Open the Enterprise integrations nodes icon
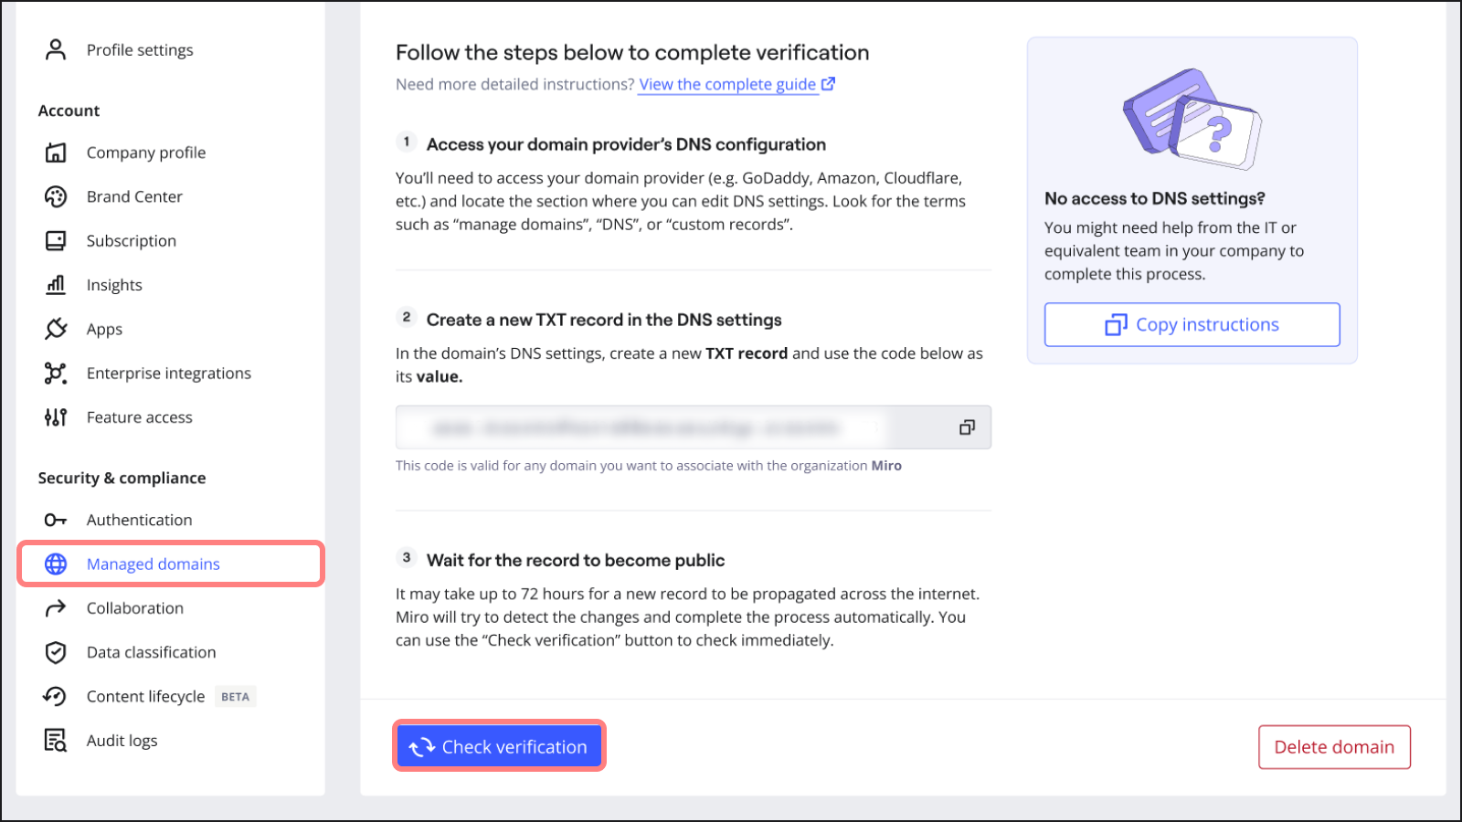1462x822 pixels. click(x=56, y=373)
